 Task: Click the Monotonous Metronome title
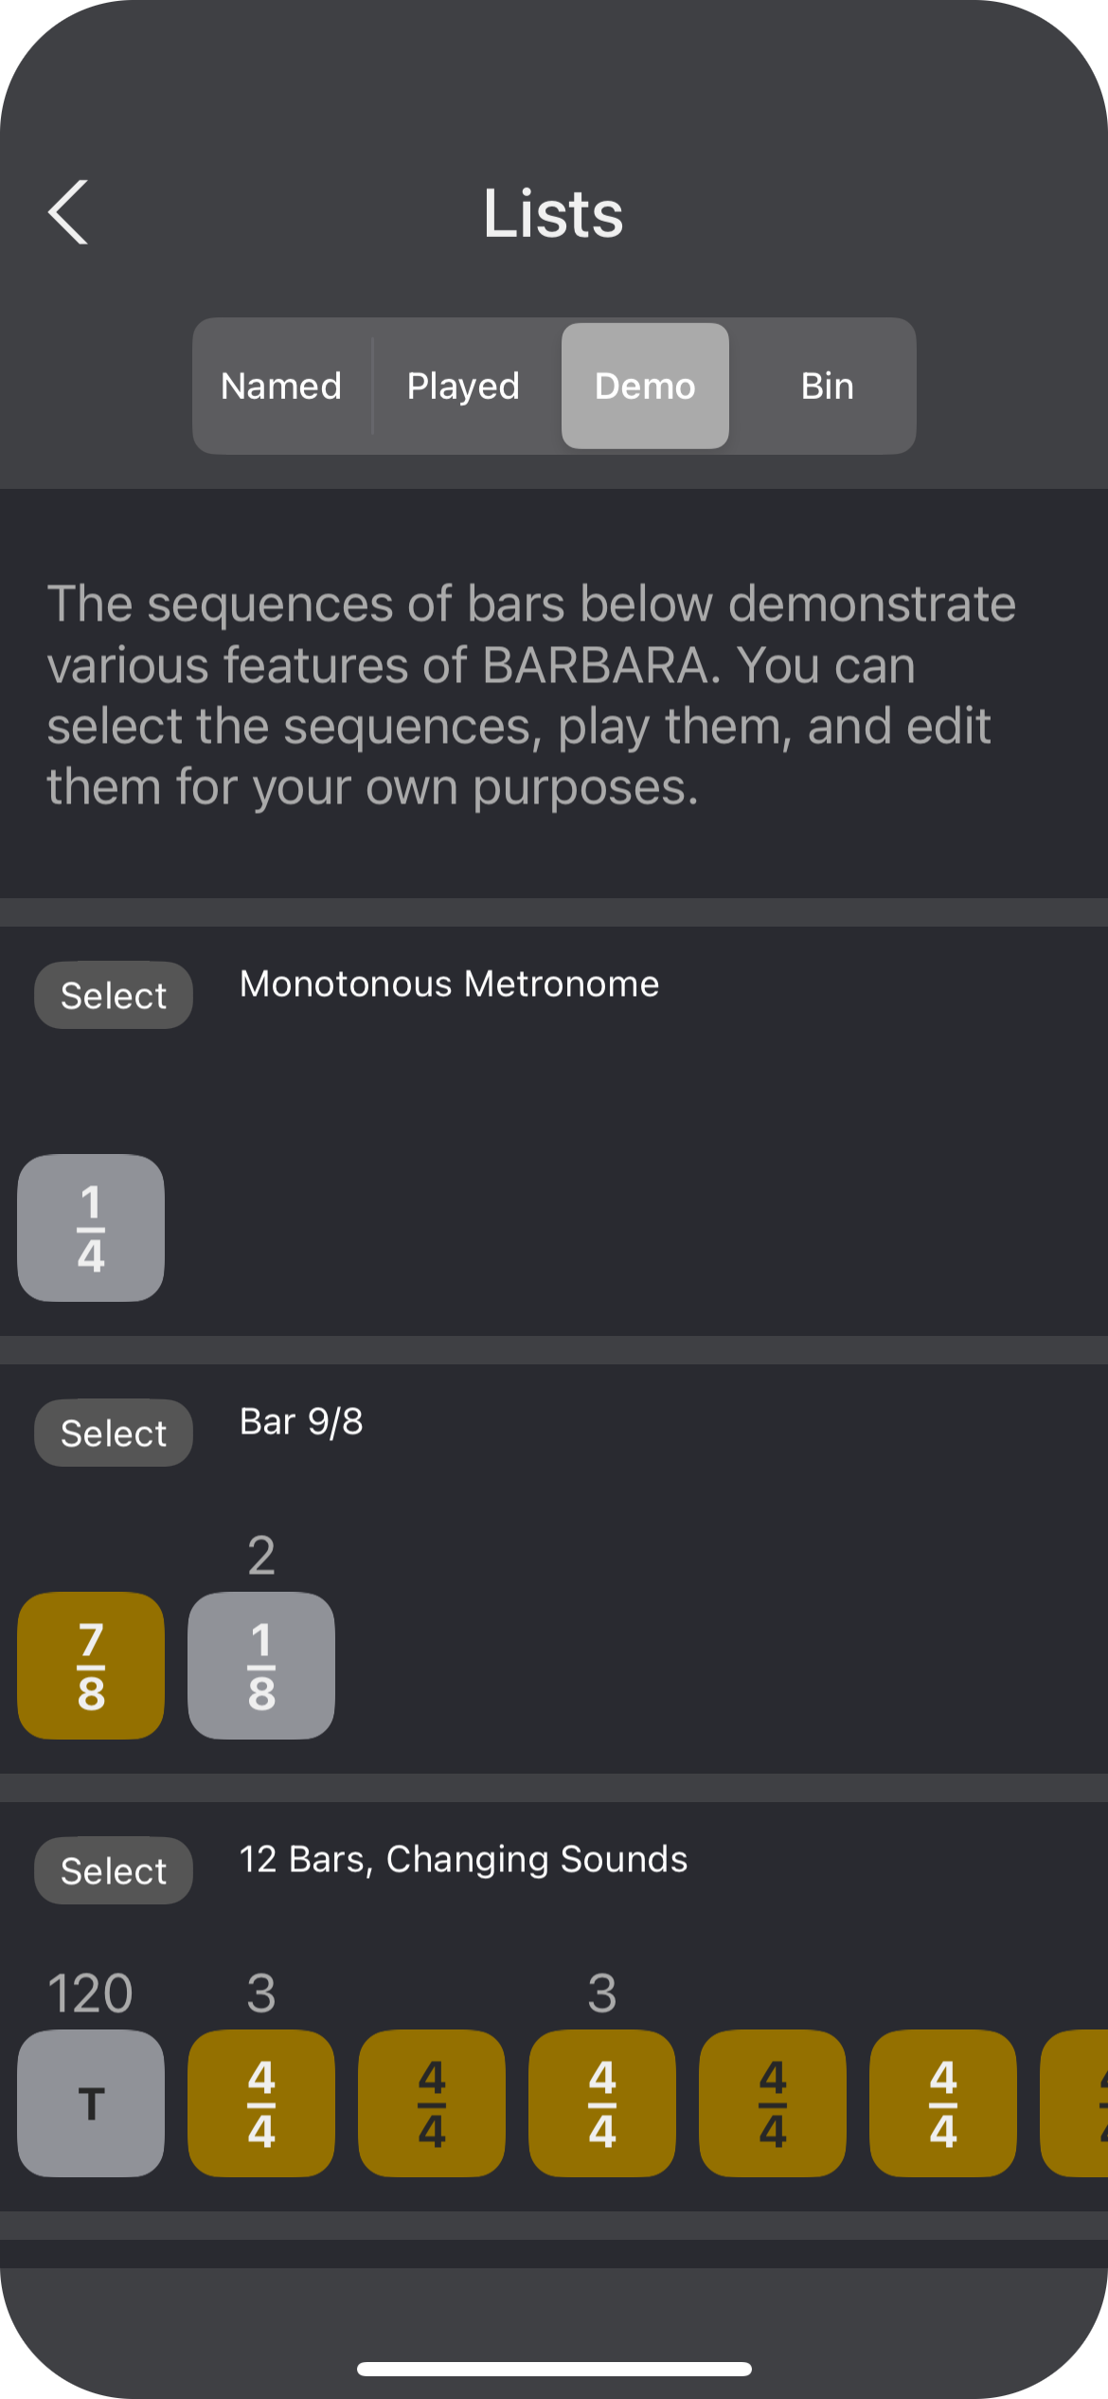pos(449,984)
